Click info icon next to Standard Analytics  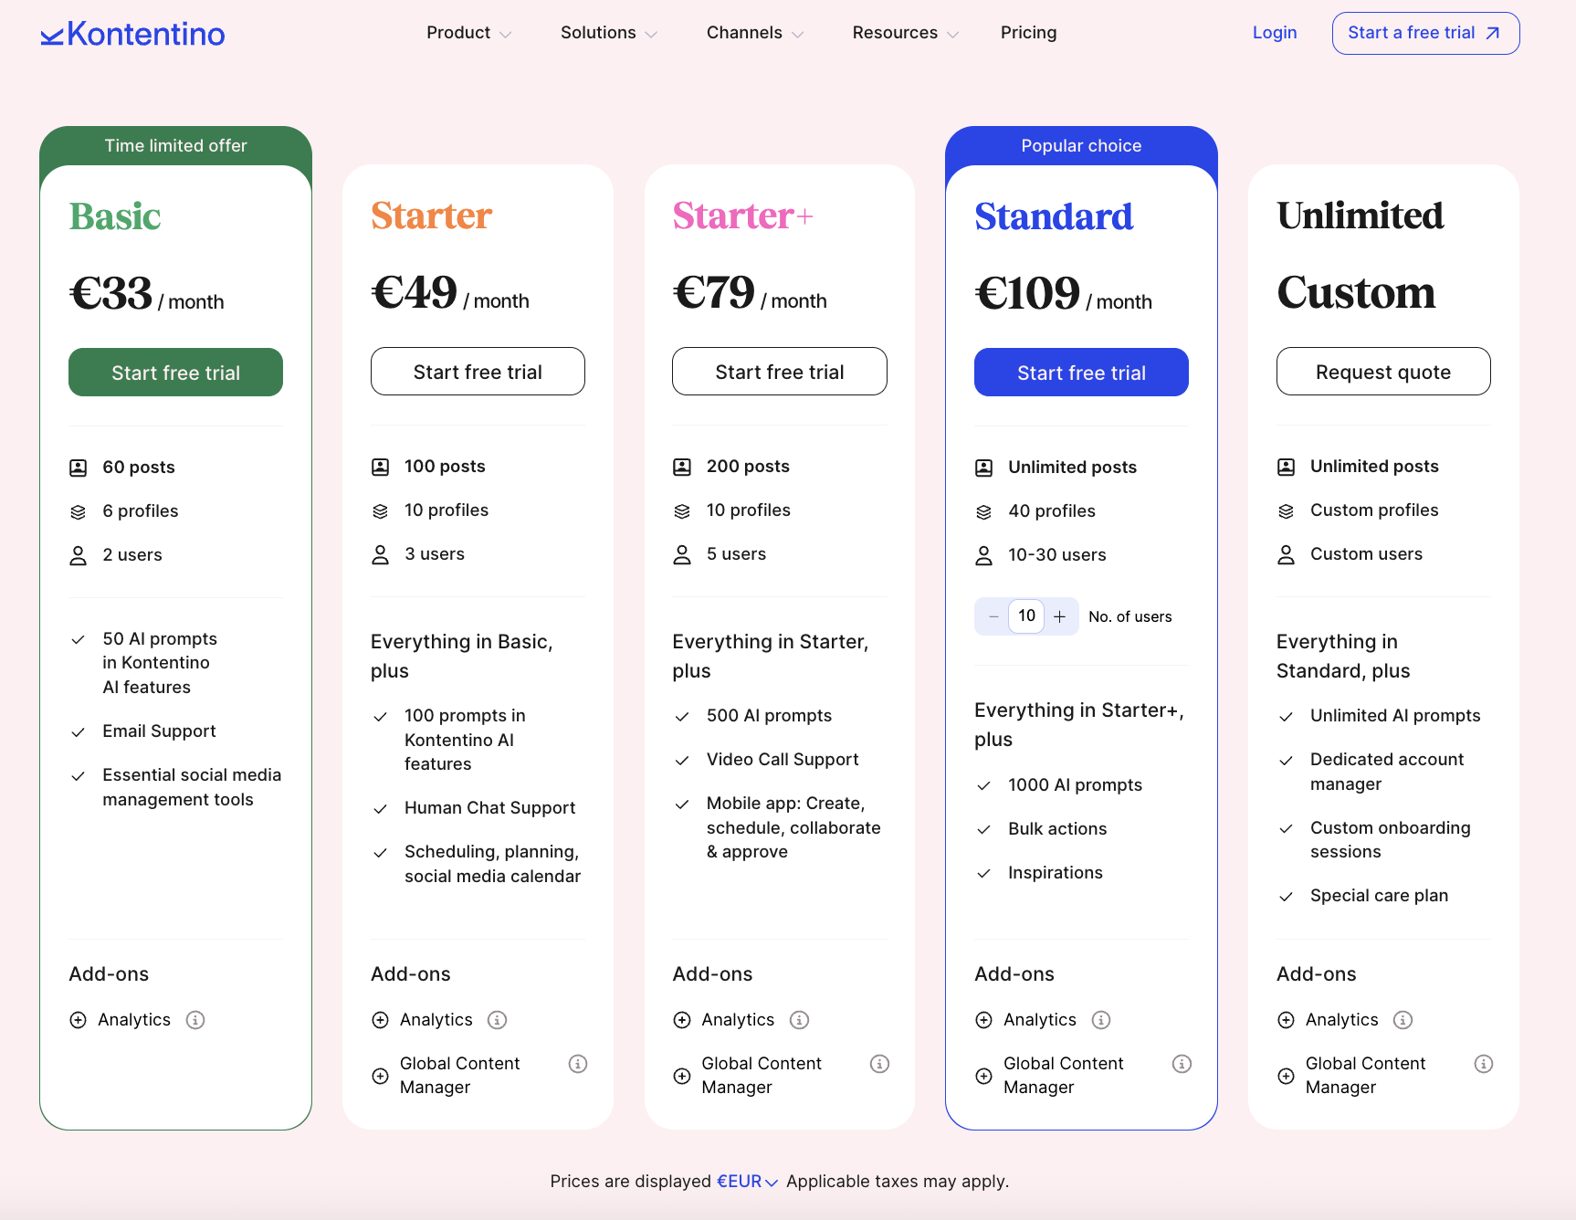1101,1020
